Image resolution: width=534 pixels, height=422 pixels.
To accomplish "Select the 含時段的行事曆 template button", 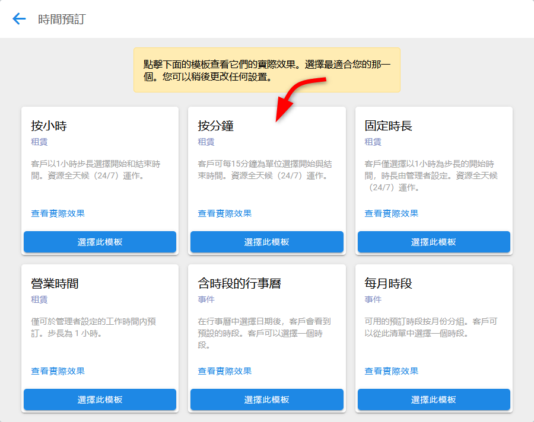I will 266,399.
